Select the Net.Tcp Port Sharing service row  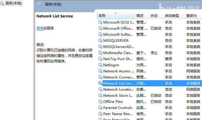[x=150, y=59]
